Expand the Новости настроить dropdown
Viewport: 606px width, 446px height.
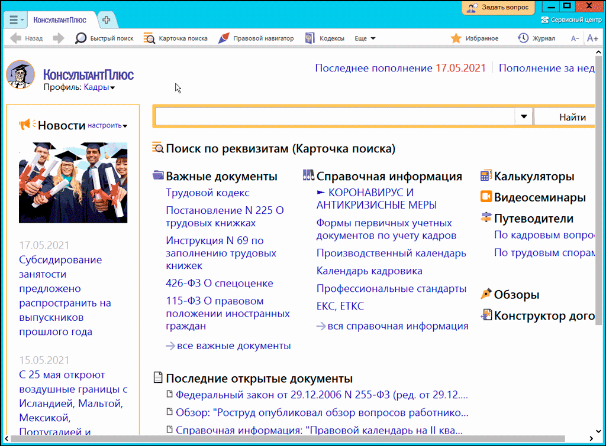coord(108,125)
